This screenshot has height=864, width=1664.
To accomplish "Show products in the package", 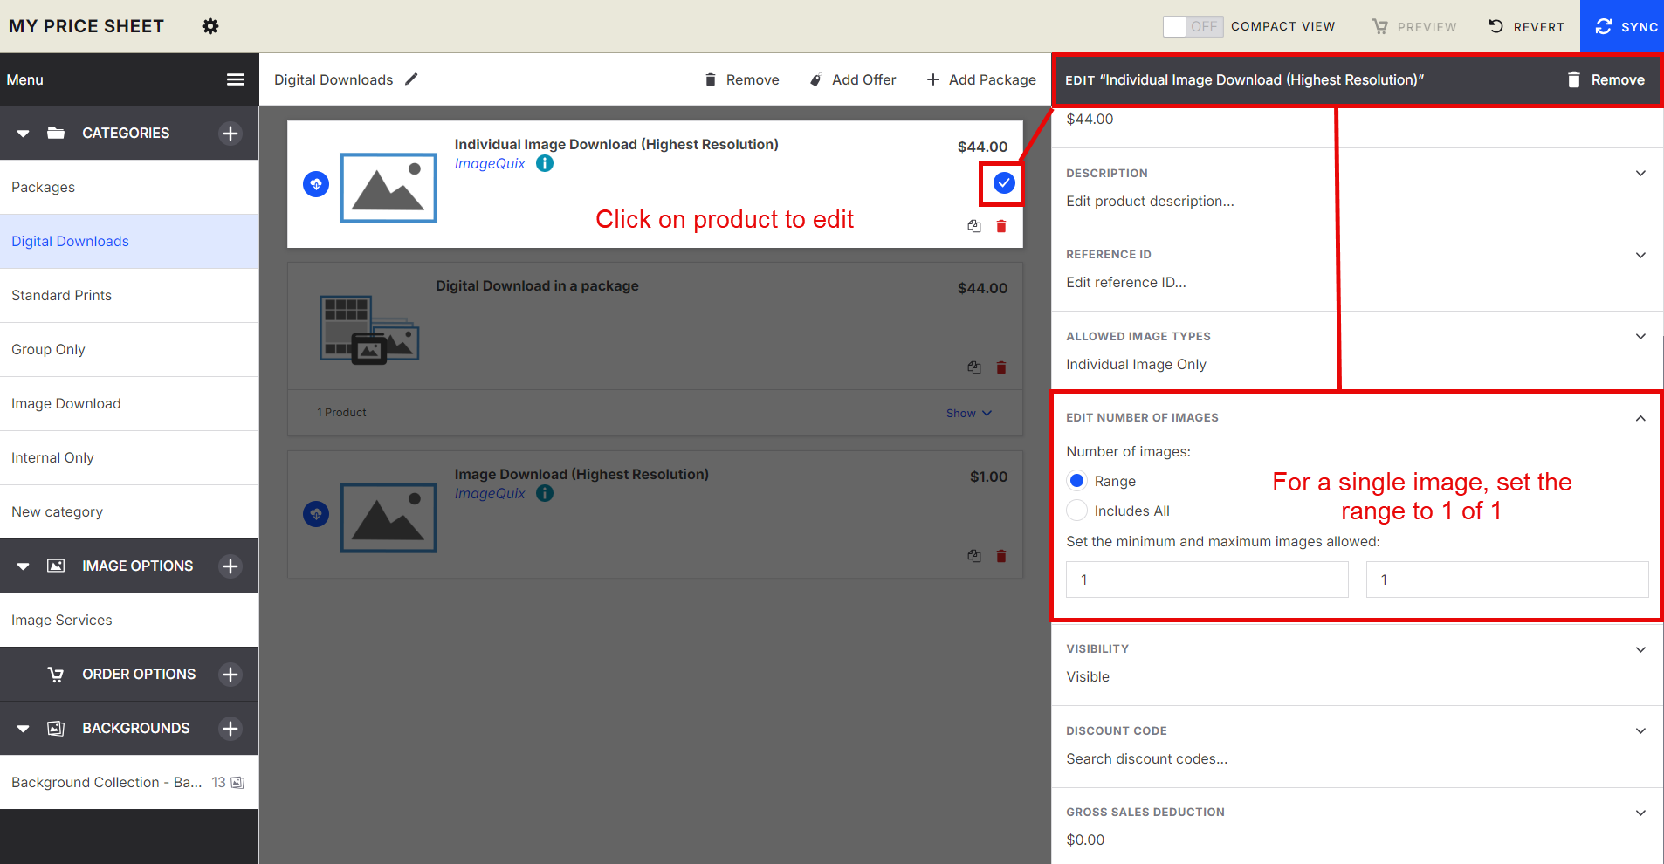I will pos(969,414).
